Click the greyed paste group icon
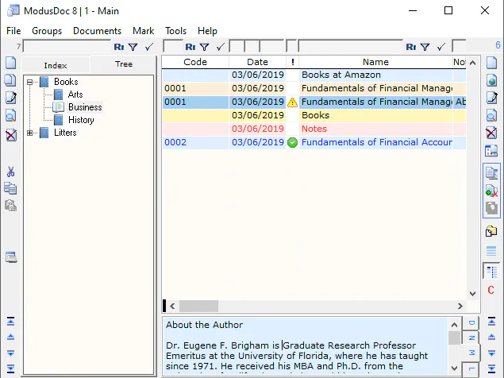 click(x=10, y=205)
